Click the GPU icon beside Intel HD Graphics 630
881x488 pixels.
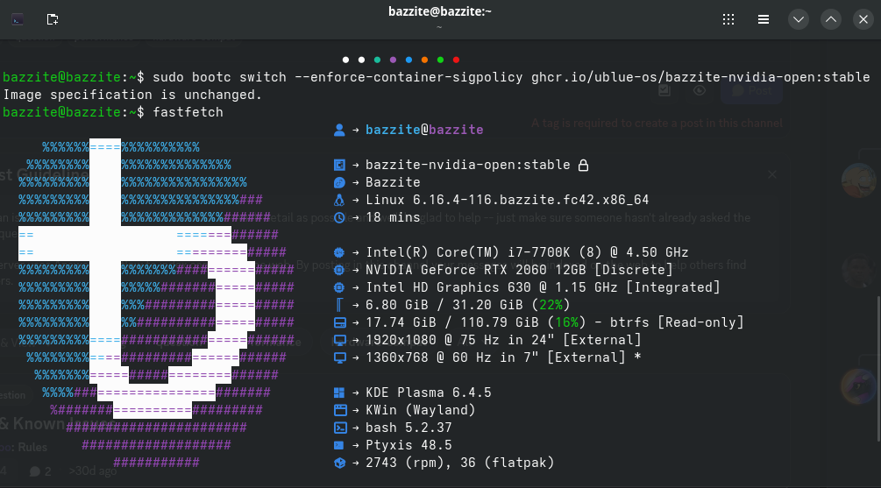338,287
